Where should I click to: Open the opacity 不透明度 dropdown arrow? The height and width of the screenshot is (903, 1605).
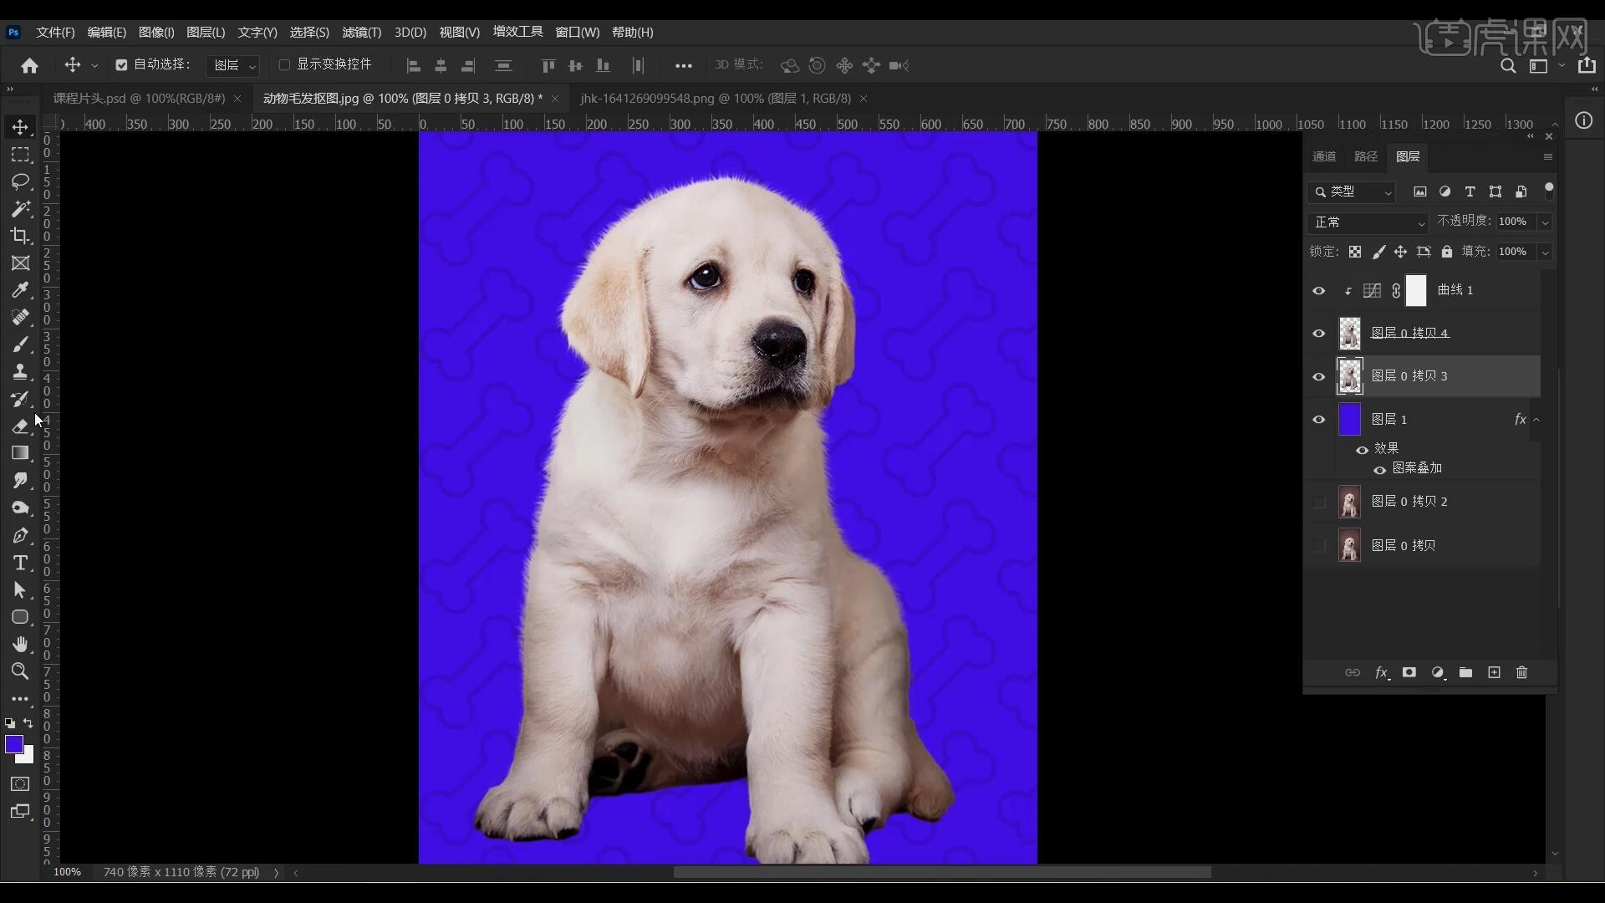1545,222
